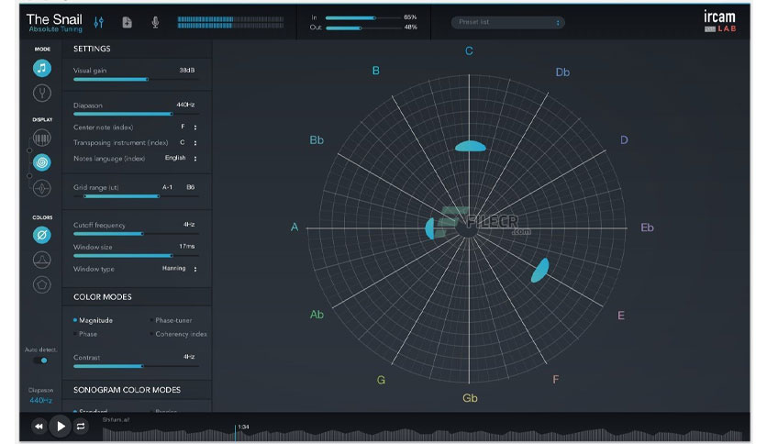Open the Preset list dropdown
The image size is (767, 444).
[507, 23]
